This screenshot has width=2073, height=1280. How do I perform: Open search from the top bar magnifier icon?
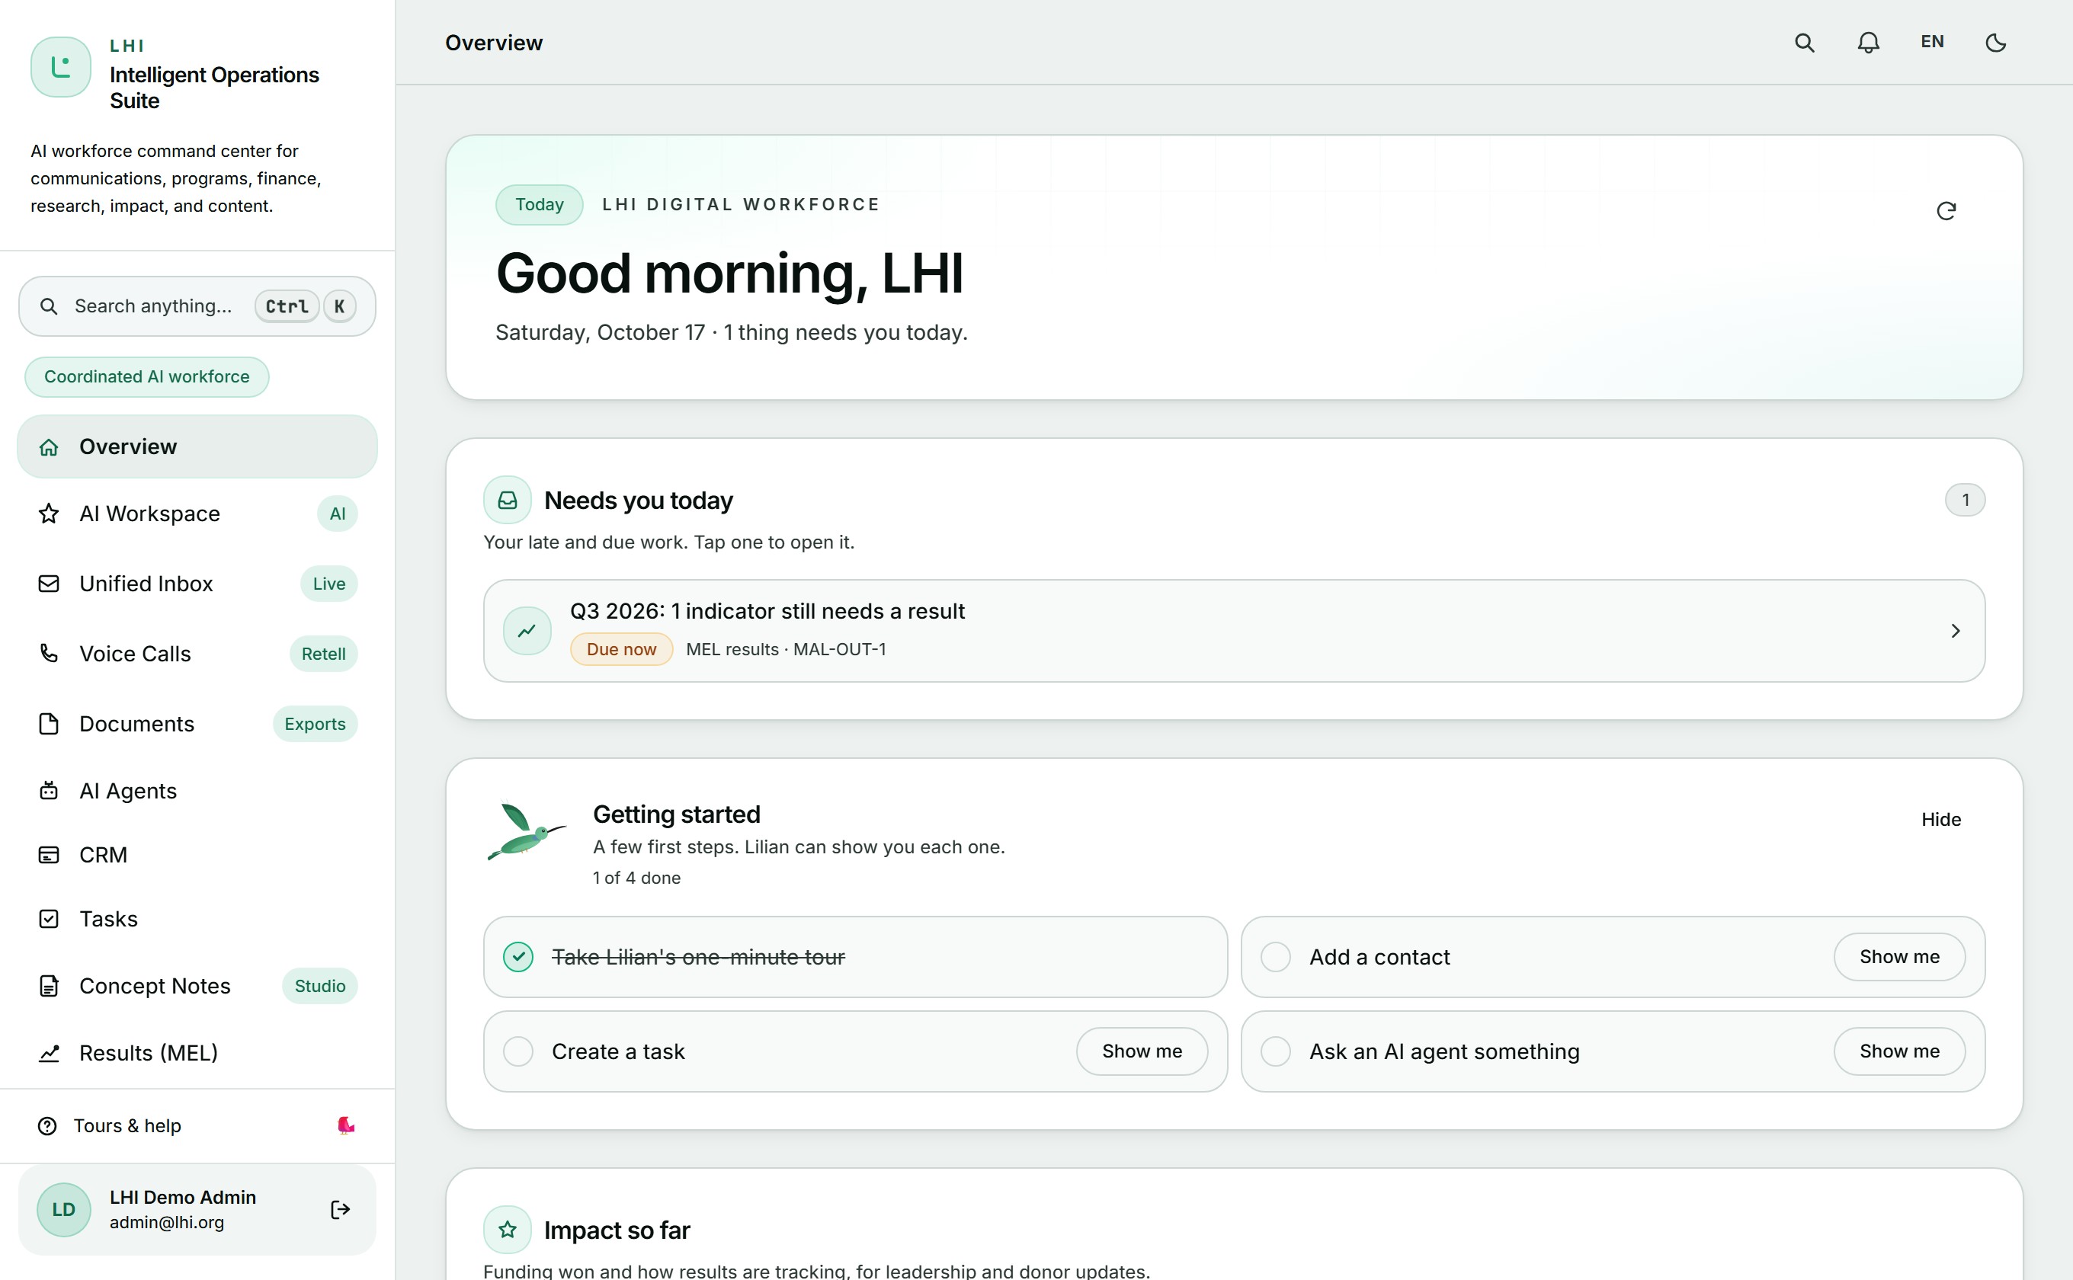[x=1804, y=43]
